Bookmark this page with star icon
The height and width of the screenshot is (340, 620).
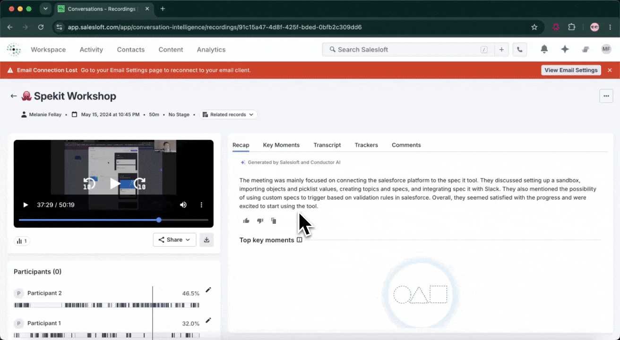click(x=534, y=27)
